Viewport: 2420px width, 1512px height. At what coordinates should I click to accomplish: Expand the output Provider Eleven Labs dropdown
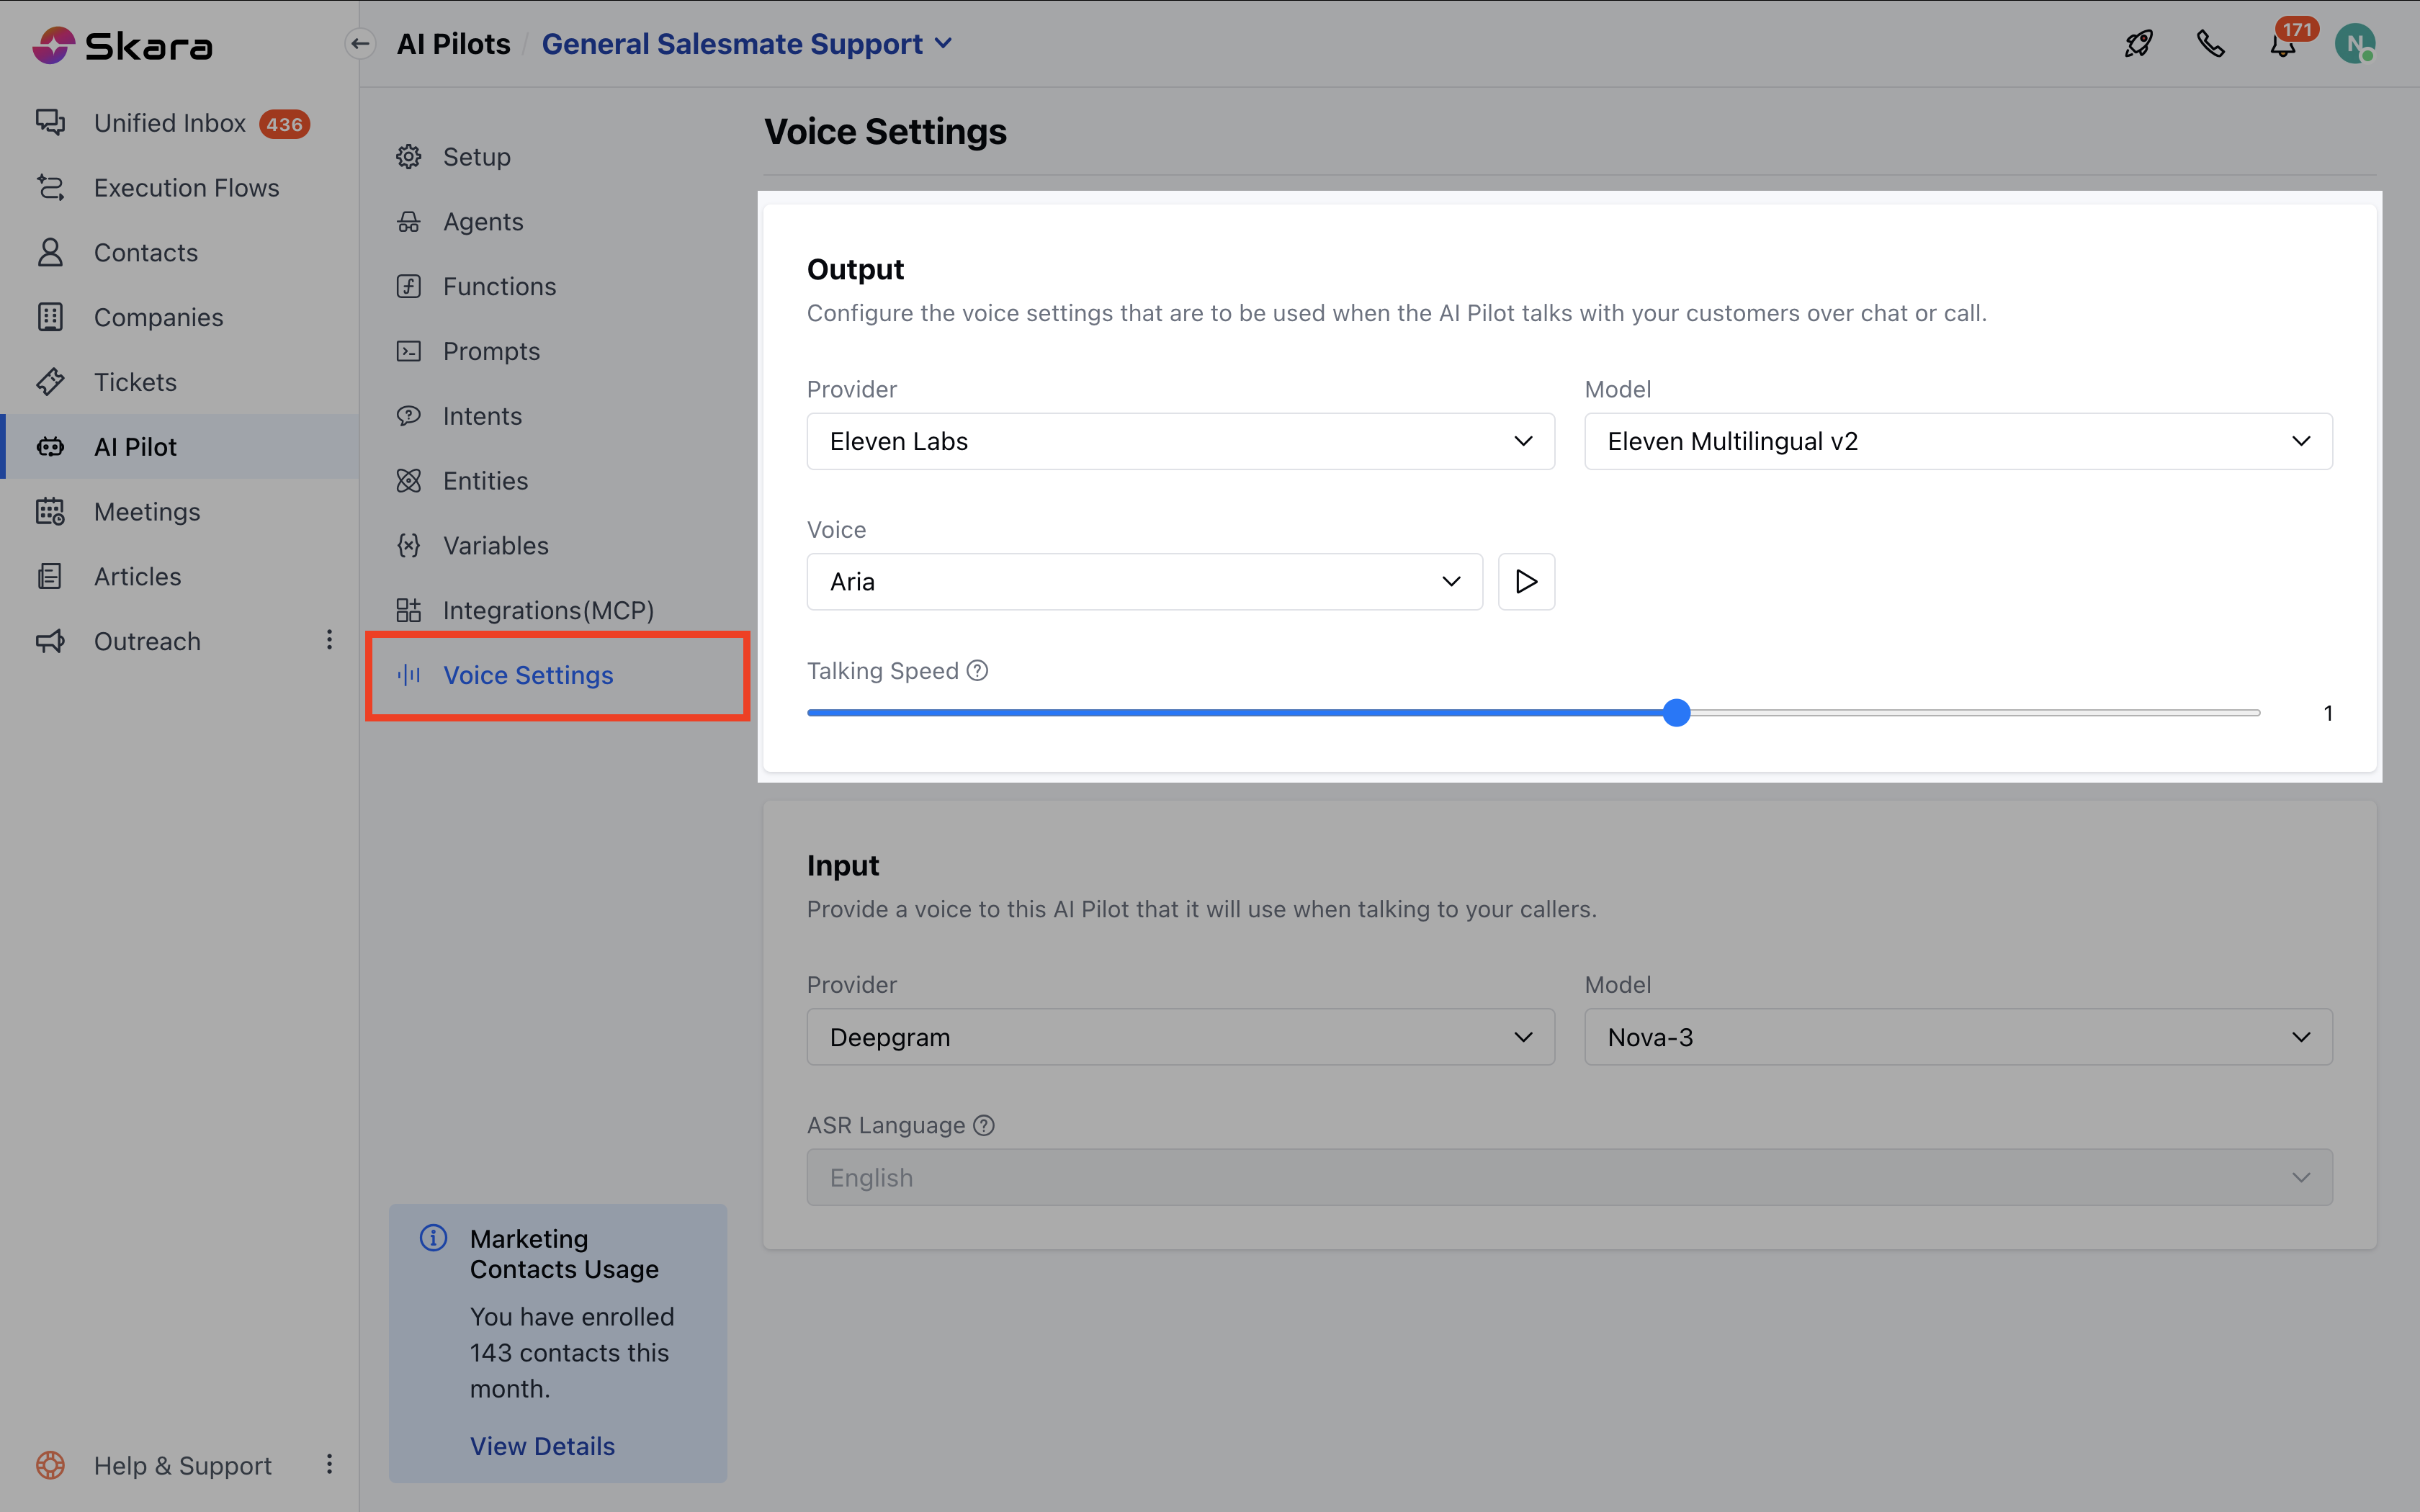pos(1180,441)
